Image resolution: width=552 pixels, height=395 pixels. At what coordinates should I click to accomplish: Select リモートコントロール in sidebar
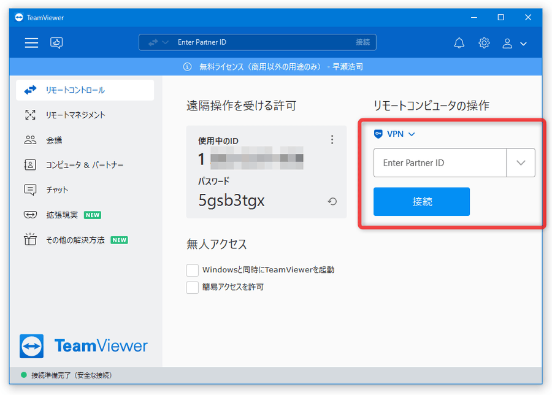[85, 90]
